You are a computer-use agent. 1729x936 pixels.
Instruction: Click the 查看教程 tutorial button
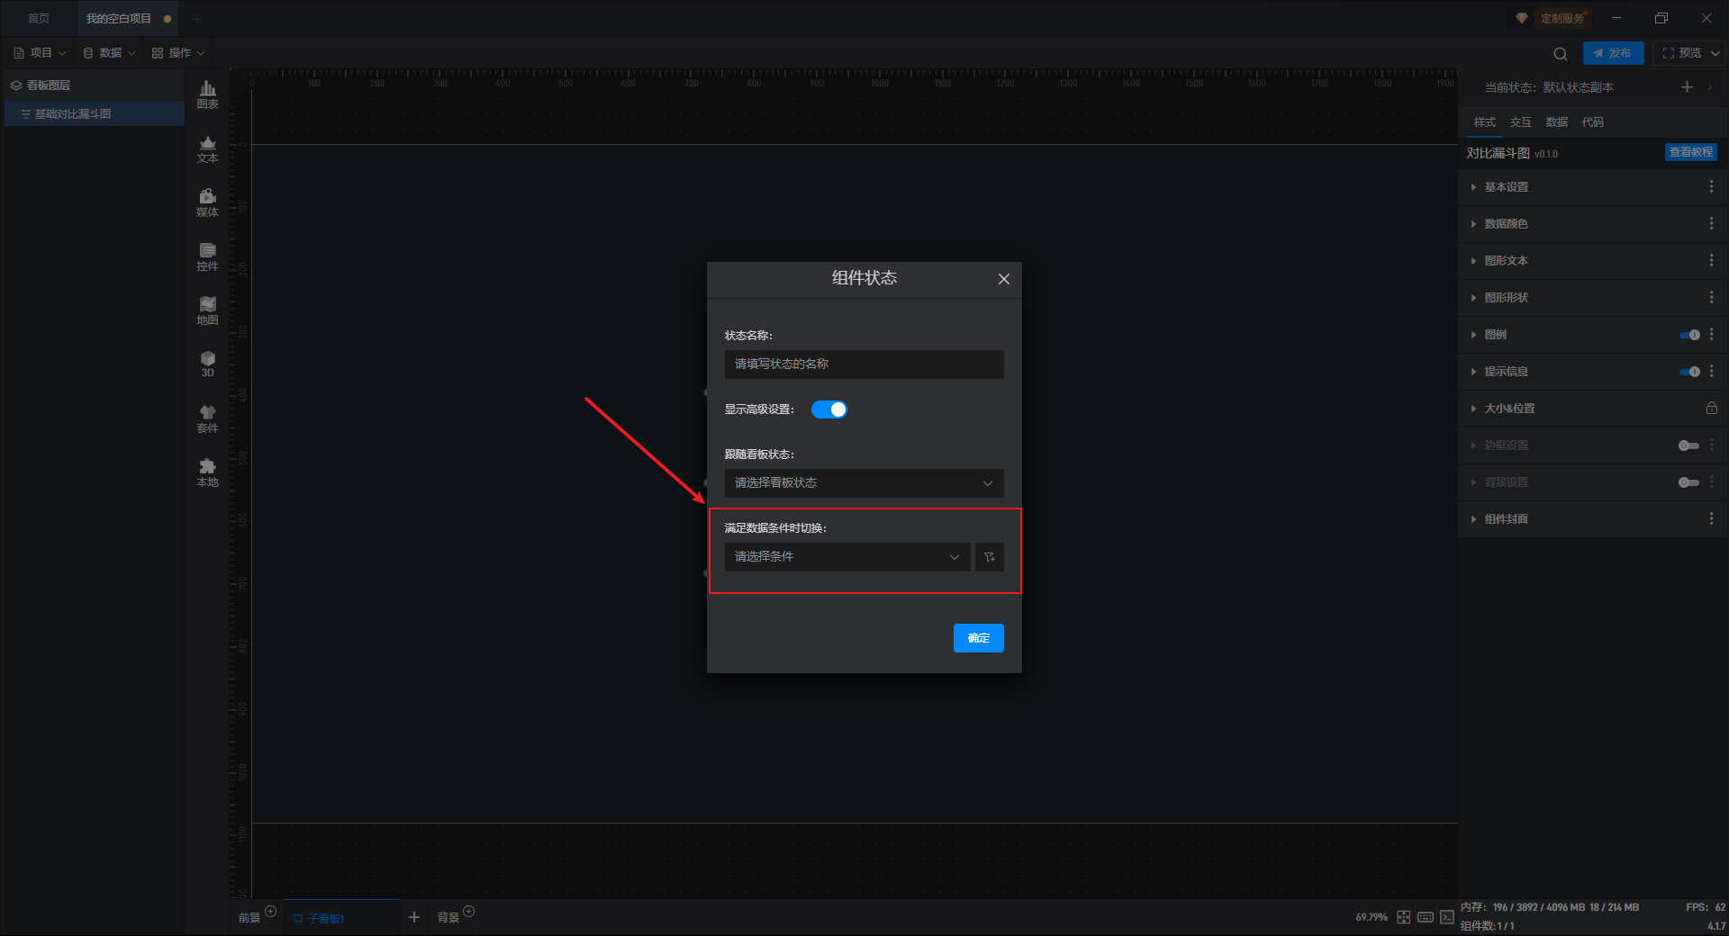click(x=1690, y=152)
